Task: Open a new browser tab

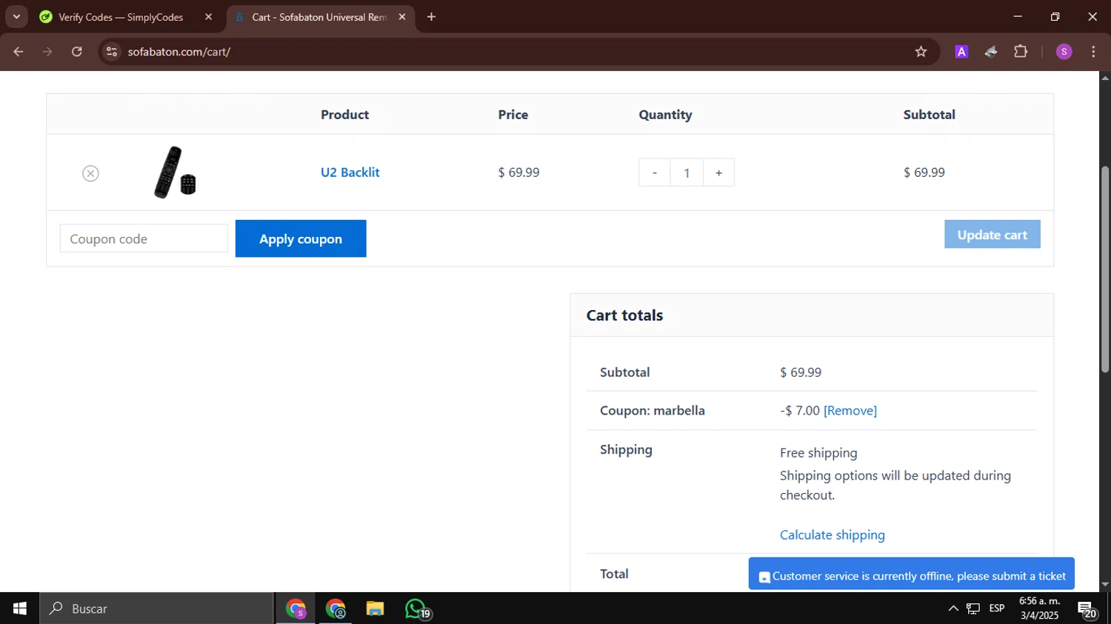Action: click(x=431, y=17)
